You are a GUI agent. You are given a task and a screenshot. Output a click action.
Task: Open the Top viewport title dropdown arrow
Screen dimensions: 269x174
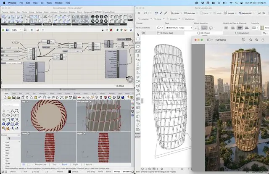[x=27, y=102]
